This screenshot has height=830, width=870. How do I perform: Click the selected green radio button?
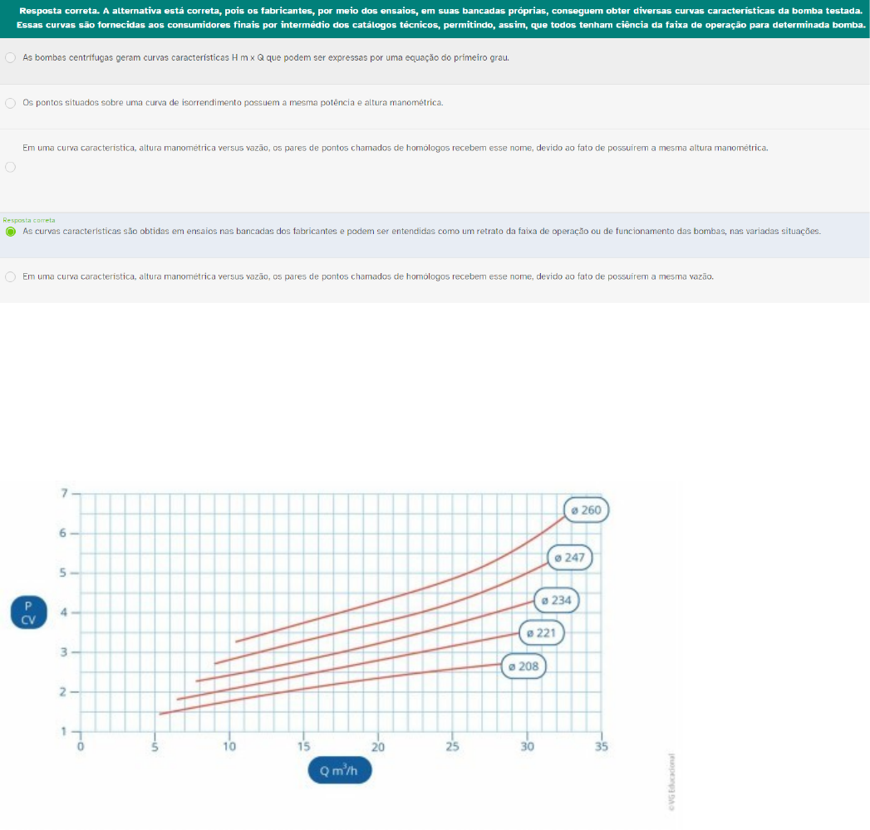[x=10, y=232]
